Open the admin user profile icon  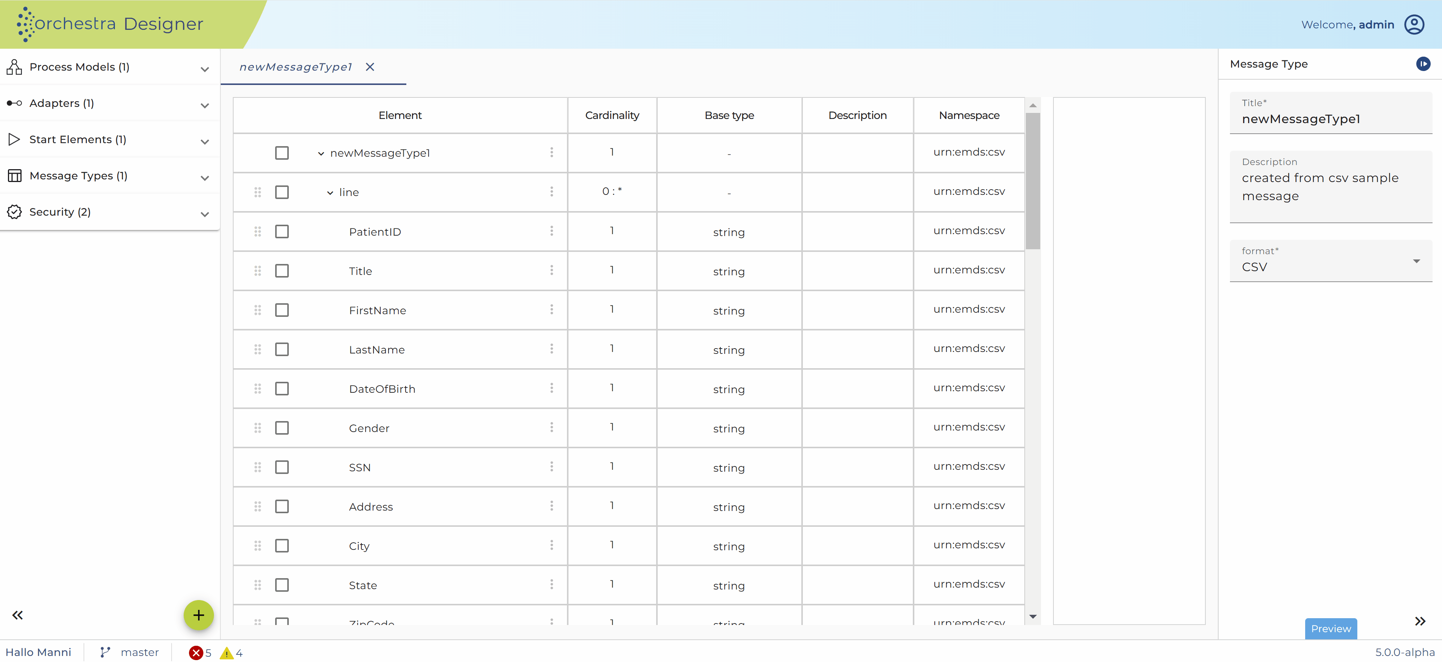pos(1414,25)
